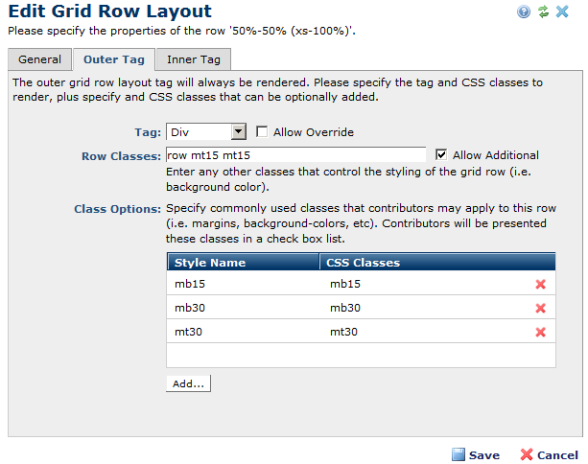Click the Row Classes text field
Image resolution: width=588 pixels, height=464 pixels.
[x=295, y=155]
